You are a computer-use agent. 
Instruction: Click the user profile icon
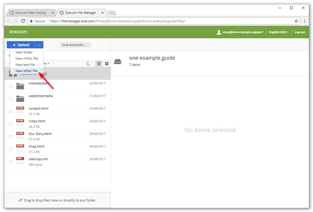pos(219,32)
